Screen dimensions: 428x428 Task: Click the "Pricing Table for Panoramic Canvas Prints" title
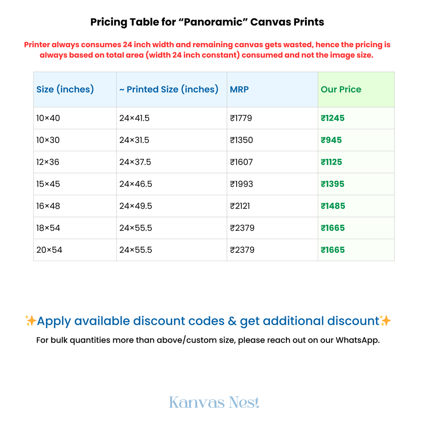[x=207, y=22]
